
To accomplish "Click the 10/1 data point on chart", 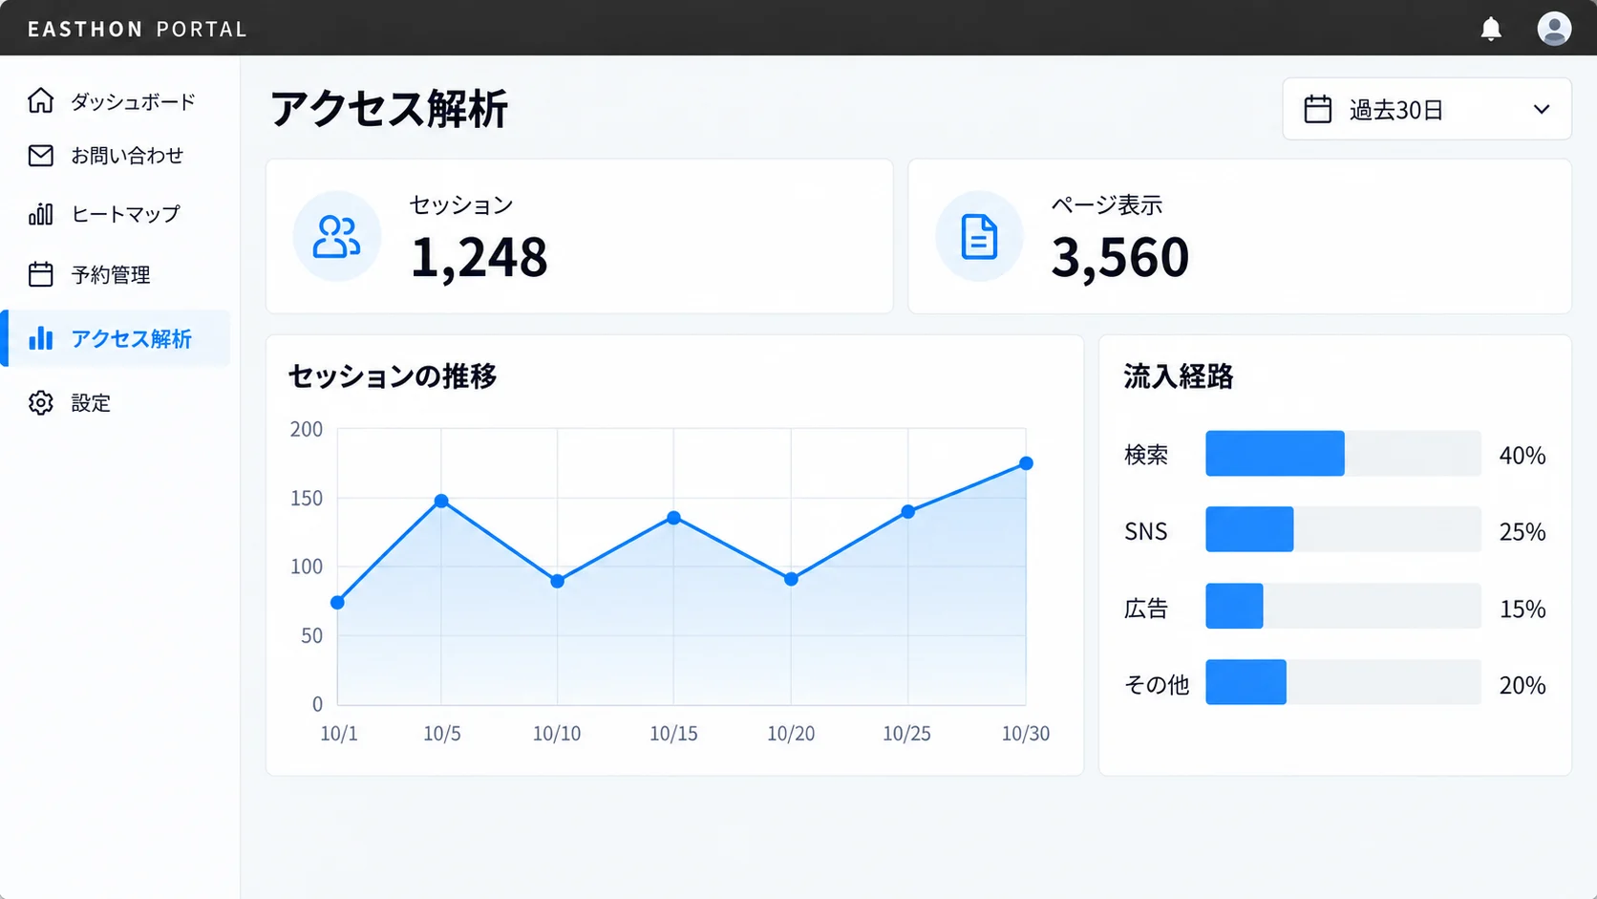I will [x=337, y=603].
